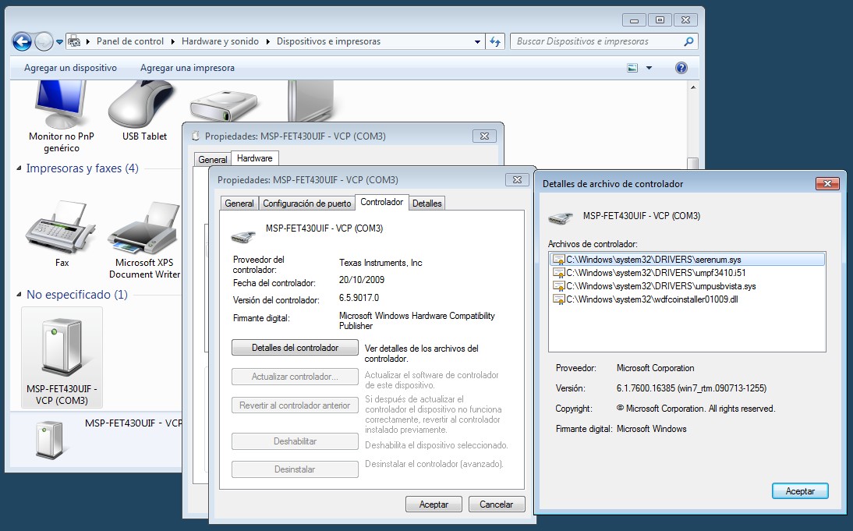Viewport: 853px width, 531px height.
Task: Click Aceptar in the properties dialog
Action: coord(434,504)
